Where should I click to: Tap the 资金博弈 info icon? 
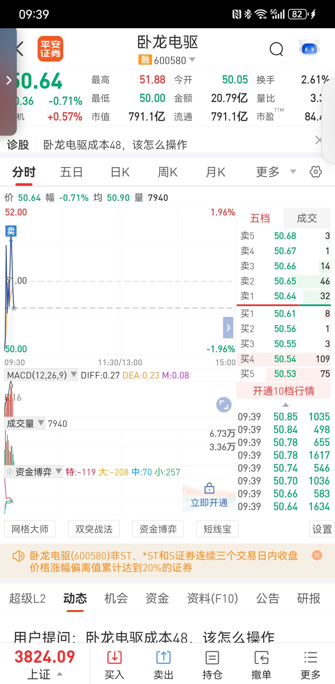coord(10,472)
